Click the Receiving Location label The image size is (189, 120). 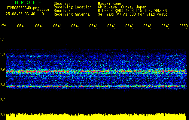point(73,7)
